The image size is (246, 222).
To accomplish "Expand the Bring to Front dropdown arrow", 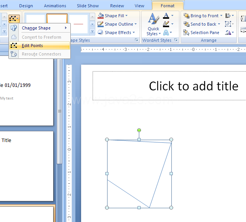I will 221,16.
